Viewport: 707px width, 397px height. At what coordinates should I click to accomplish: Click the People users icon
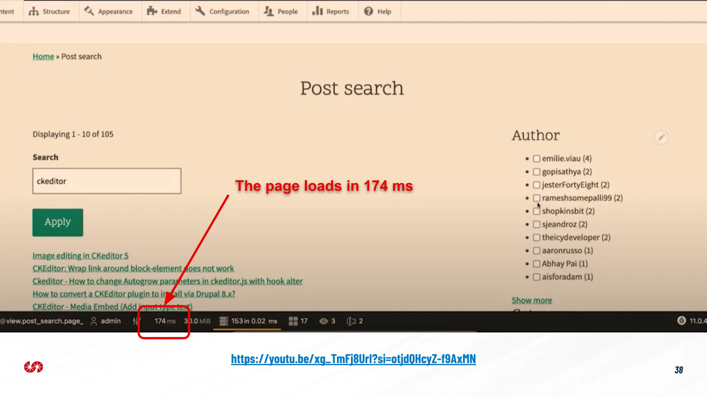[x=269, y=11]
